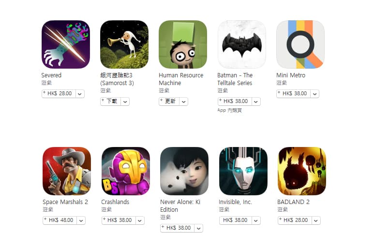Open the dropdown next to Samorost 3 download button
The image size is (374, 249).
click(125, 102)
